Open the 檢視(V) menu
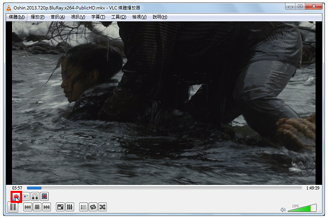 pos(139,17)
